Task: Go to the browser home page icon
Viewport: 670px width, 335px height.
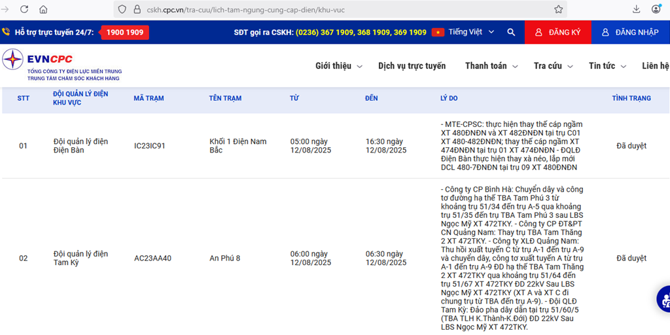Action: pyautogui.click(x=43, y=9)
